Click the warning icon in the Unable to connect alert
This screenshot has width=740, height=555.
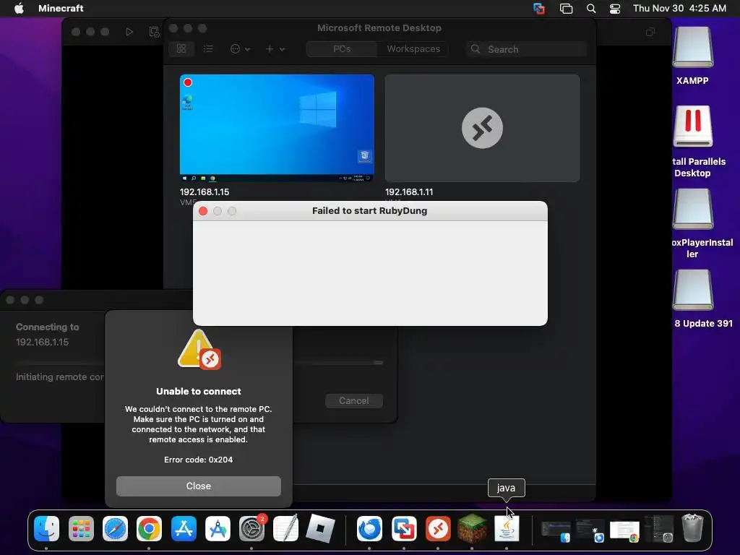click(x=199, y=350)
